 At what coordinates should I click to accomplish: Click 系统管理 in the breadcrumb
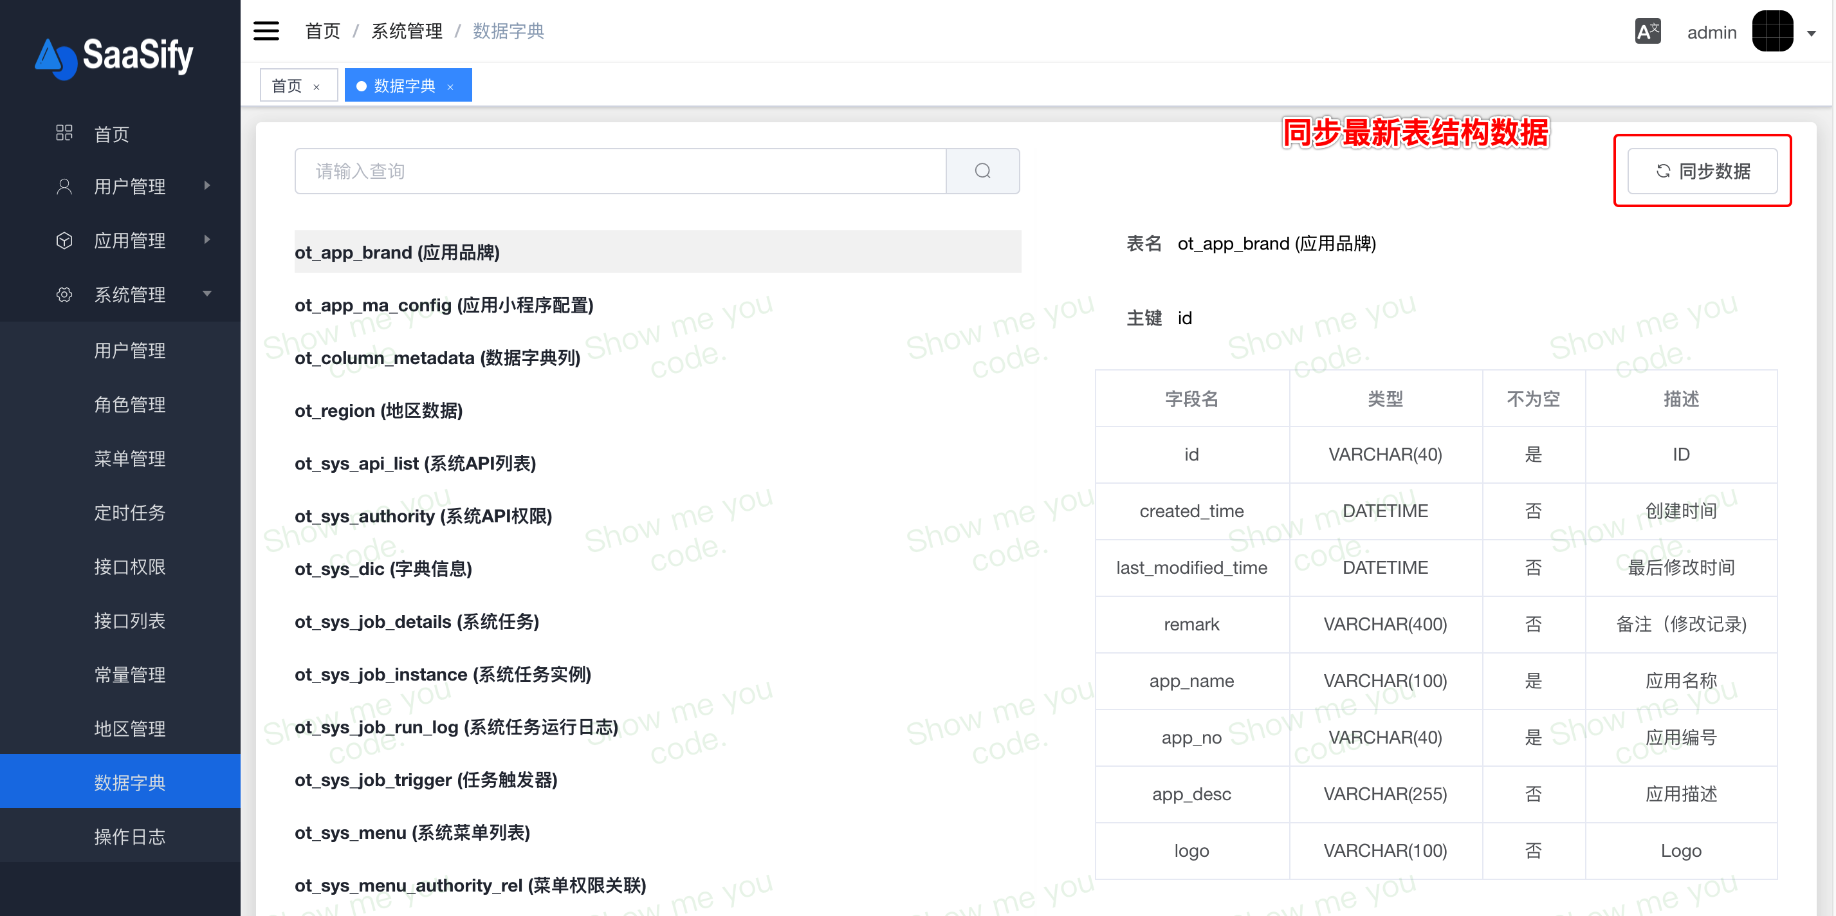pos(407,32)
